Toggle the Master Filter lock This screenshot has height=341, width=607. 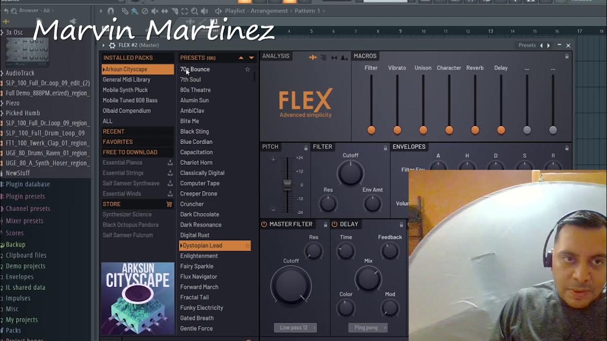325,224
